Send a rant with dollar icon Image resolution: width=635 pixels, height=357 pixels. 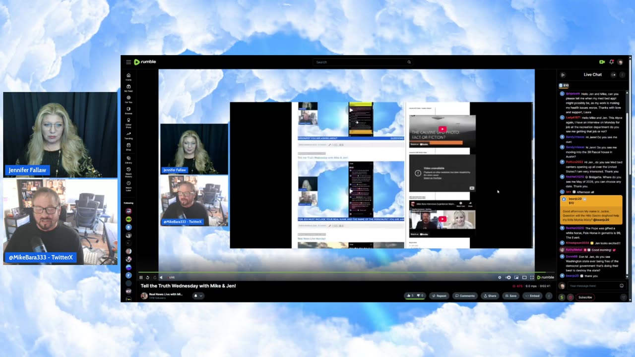562,297
